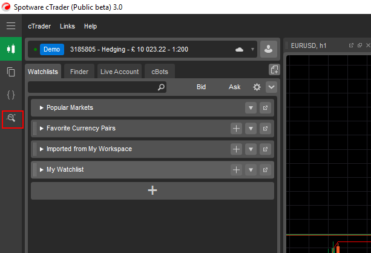371x253 pixels.
Task: Expand Favorite Currency Pairs watchlist
Action: (41, 128)
